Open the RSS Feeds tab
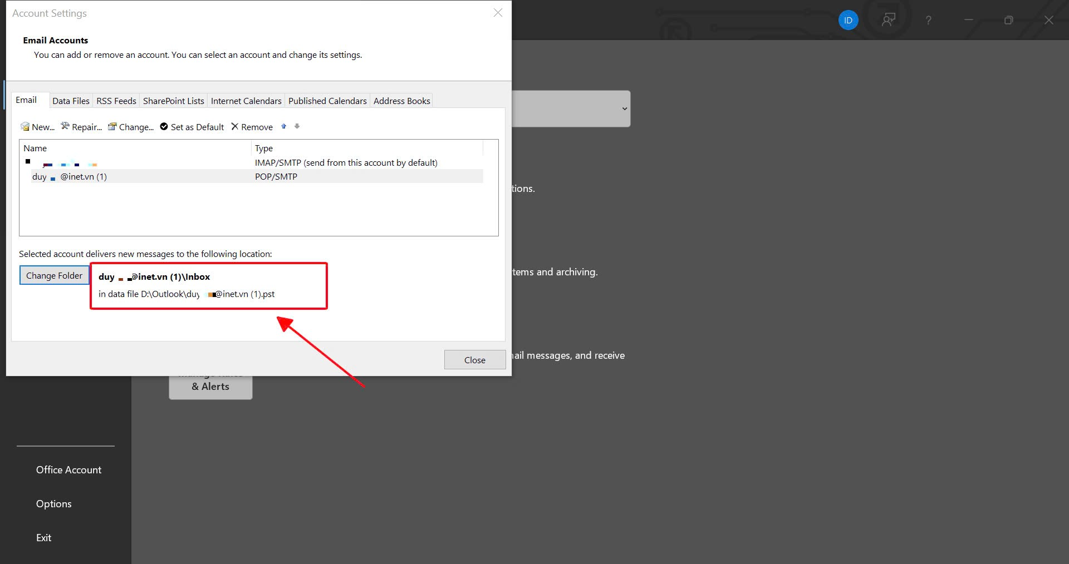This screenshot has height=564, width=1069. (x=116, y=101)
